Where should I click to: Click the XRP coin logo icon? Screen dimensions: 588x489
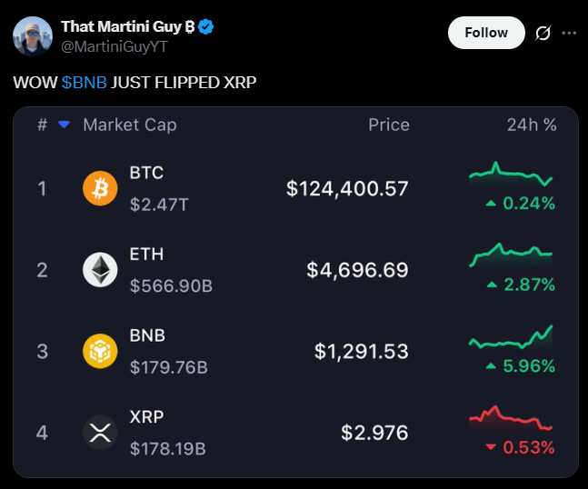(100, 432)
